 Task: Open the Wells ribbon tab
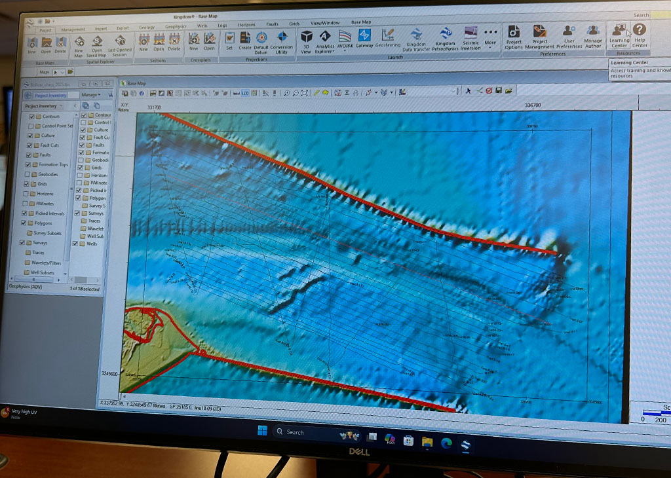click(x=202, y=26)
